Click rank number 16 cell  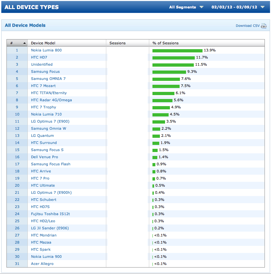coord(17,157)
